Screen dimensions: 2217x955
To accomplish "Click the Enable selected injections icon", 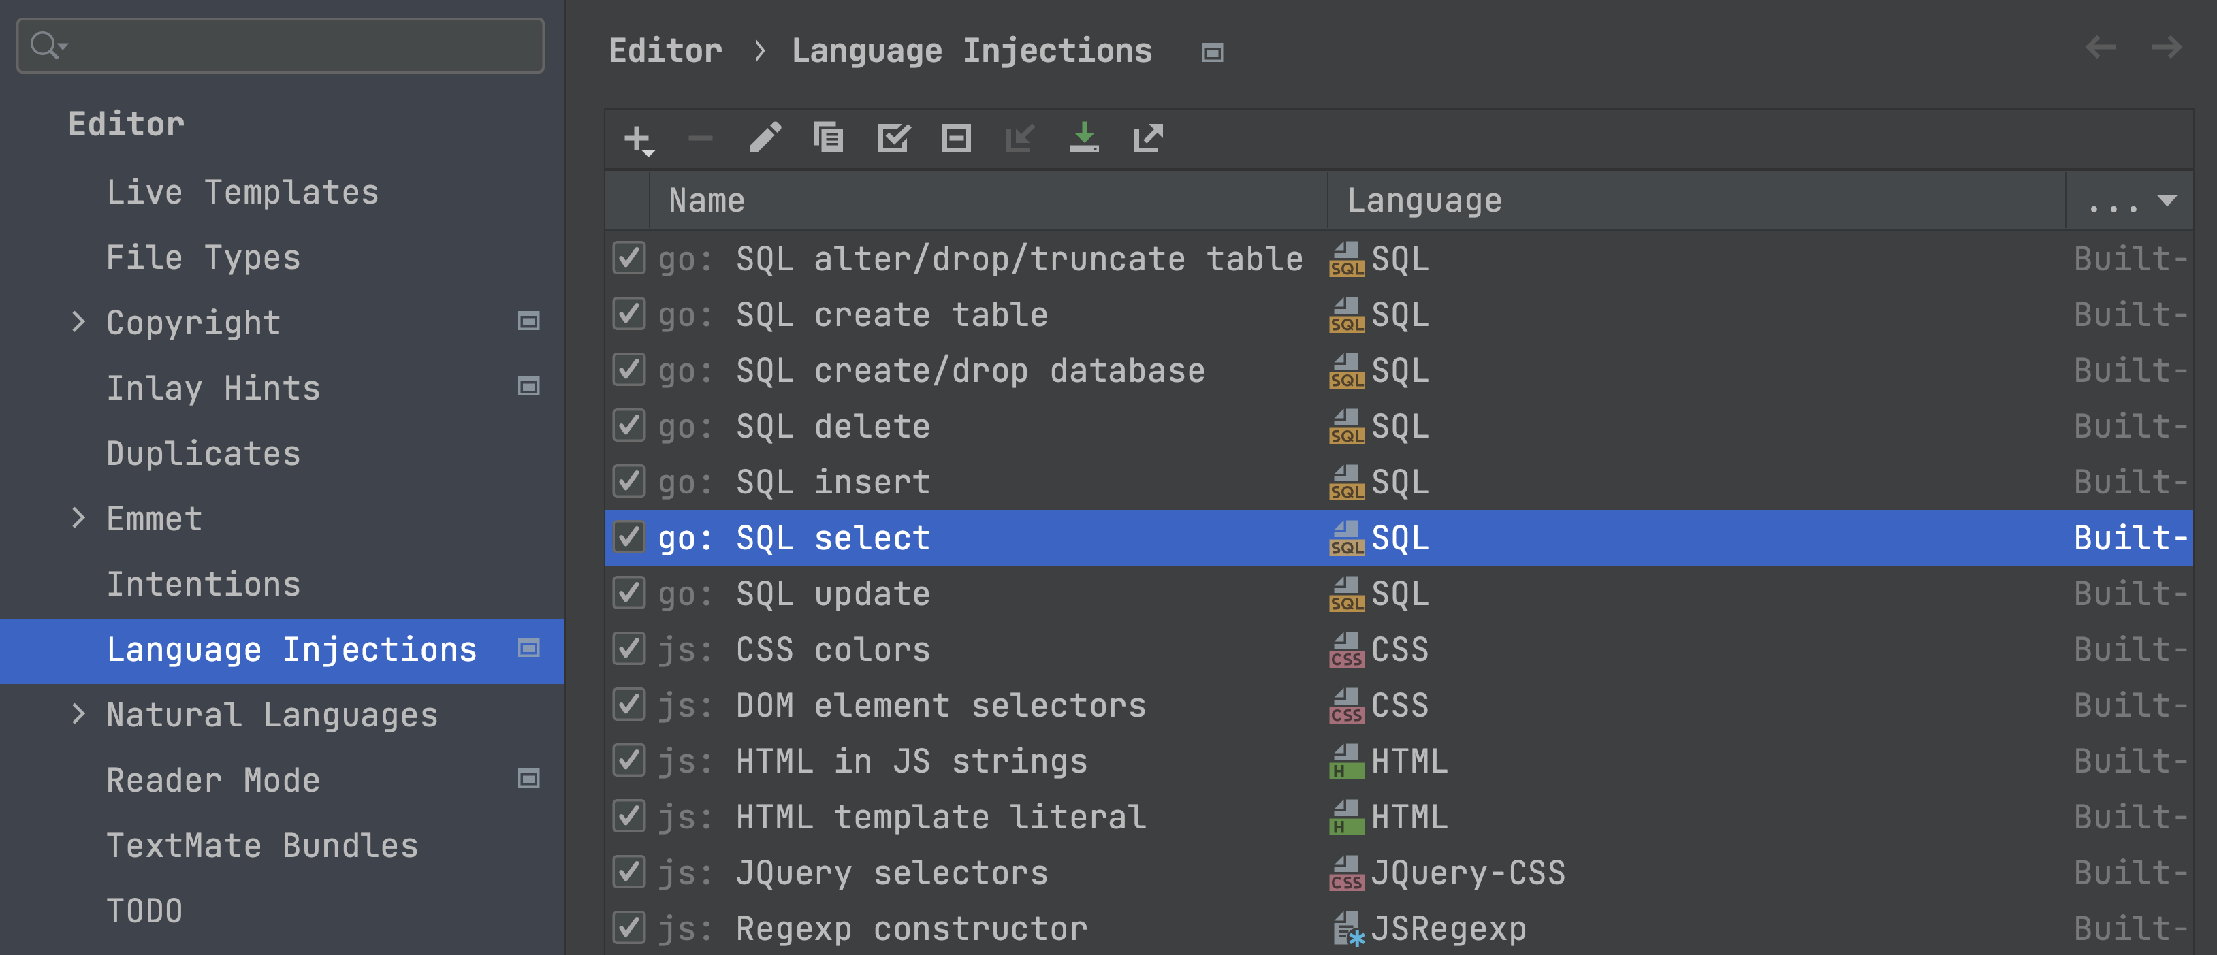I will pyautogui.click(x=893, y=137).
